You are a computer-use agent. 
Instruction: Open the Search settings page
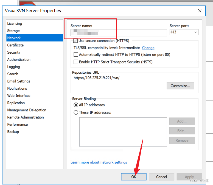[x=35, y=74]
